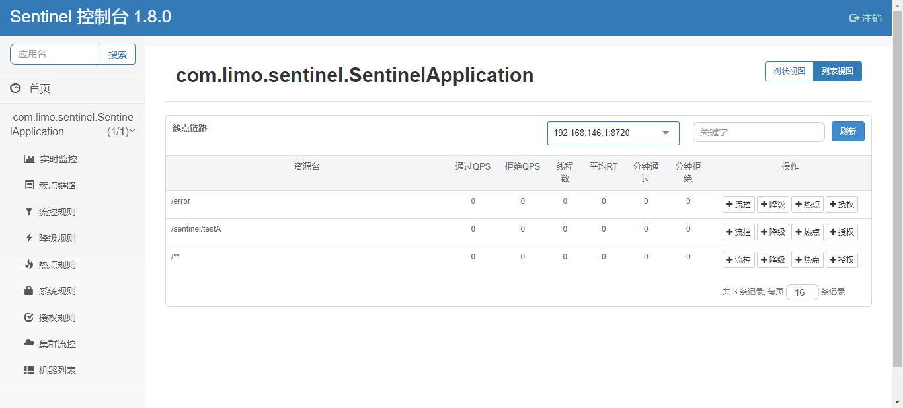903x408 pixels.
Task: Add 流控 rule for /sentinel/testA
Action: click(x=738, y=232)
